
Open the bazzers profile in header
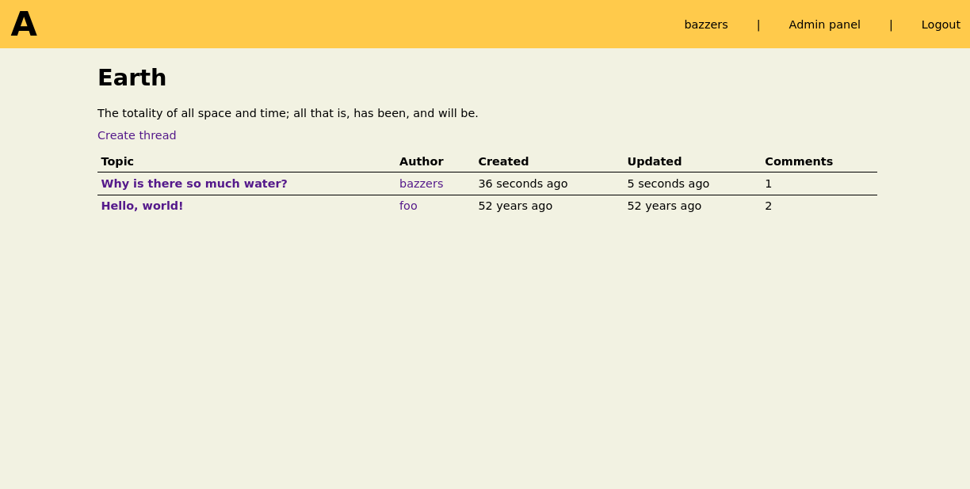[705, 25]
